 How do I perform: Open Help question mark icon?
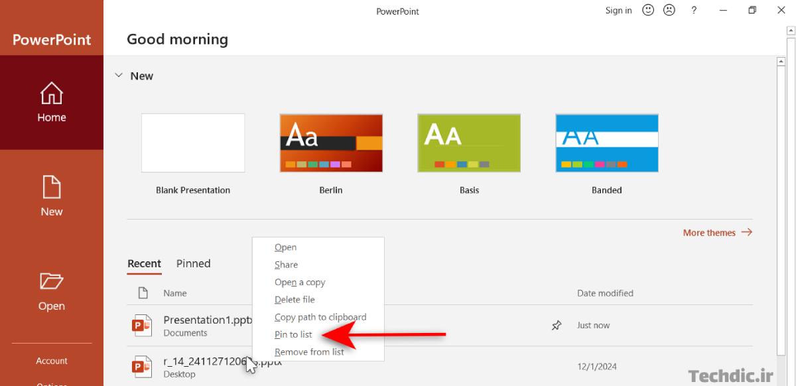pyautogui.click(x=694, y=11)
